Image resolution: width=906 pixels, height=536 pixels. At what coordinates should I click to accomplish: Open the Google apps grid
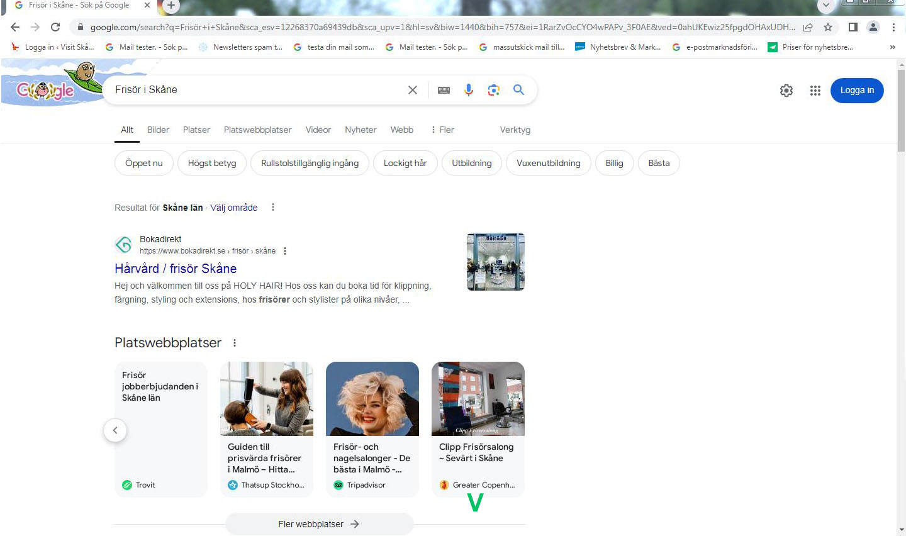pyautogui.click(x=815, y=91)
